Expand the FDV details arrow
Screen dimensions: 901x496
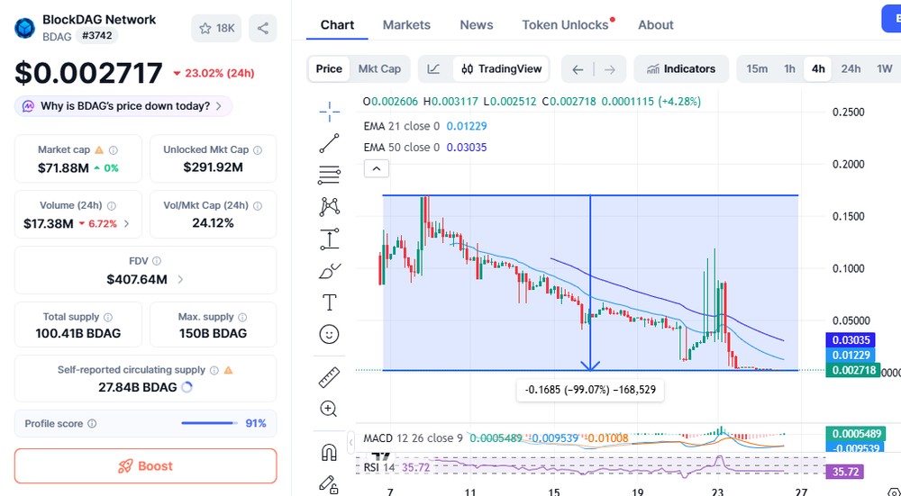tap(180, 280)
